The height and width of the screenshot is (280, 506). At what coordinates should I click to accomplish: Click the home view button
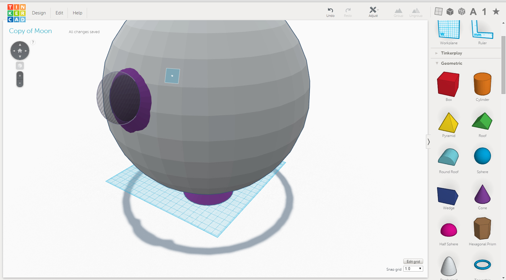(x=20, y=51)
